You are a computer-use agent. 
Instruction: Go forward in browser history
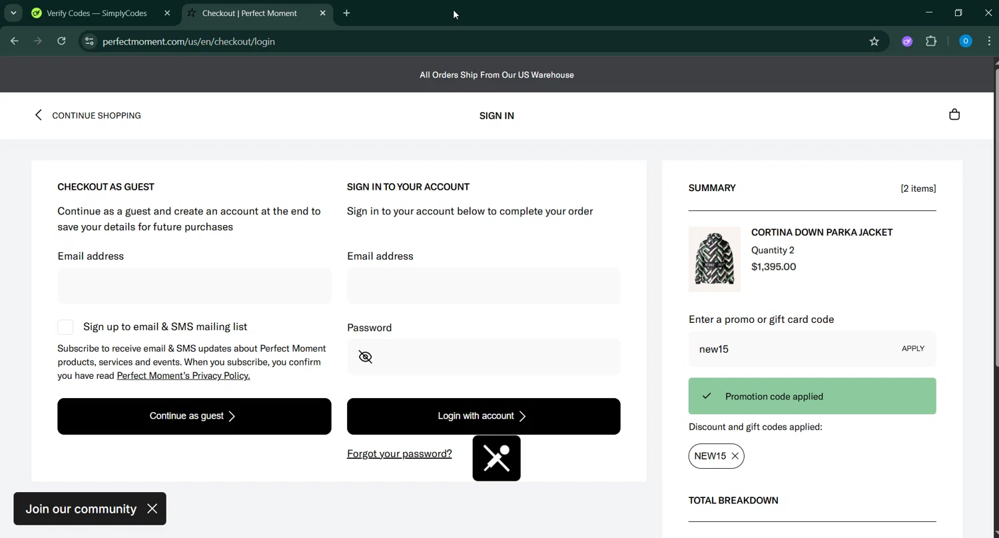coord(38,41)
